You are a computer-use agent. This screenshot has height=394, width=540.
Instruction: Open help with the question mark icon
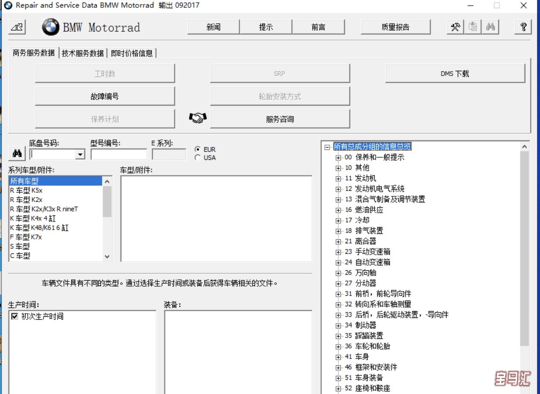click(523, 27)
